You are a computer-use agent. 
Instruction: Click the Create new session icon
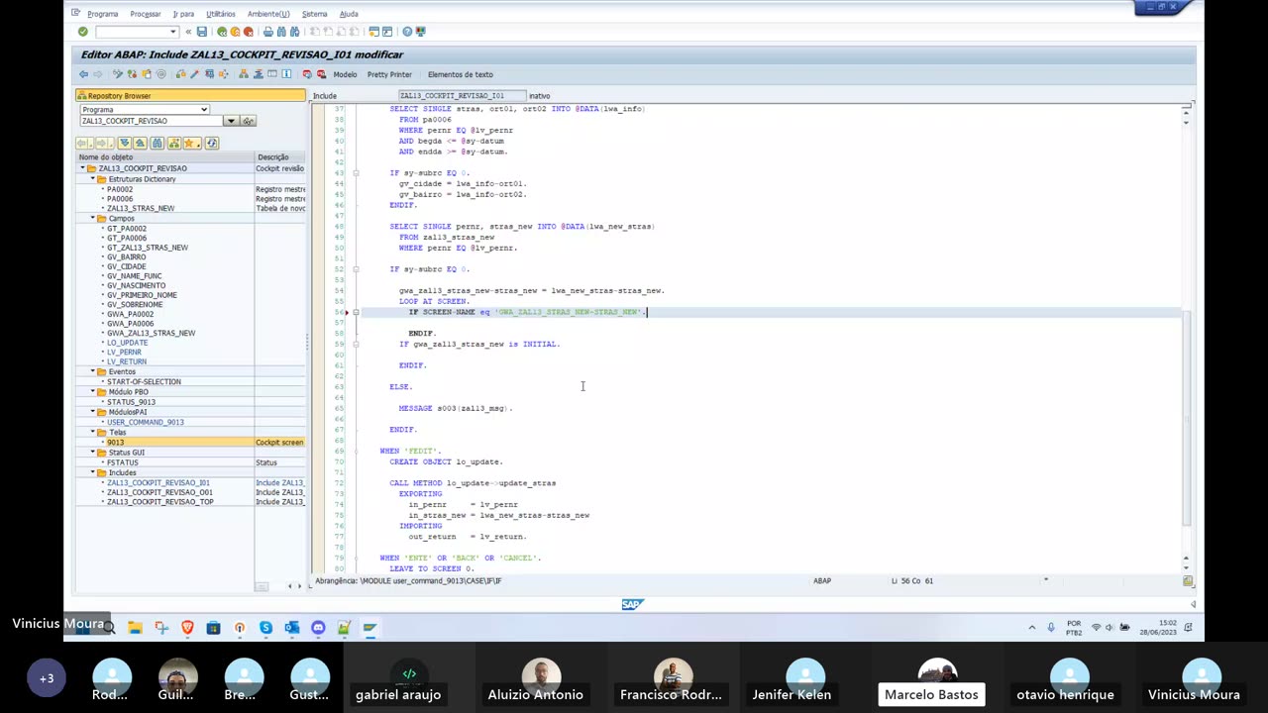pos(373,32)
